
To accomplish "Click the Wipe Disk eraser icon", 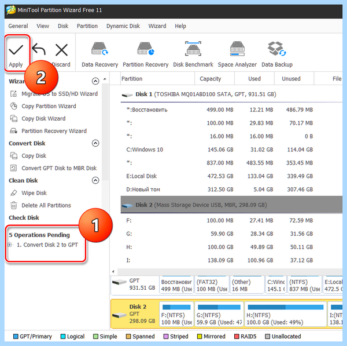I will click(x=13, y=193).
